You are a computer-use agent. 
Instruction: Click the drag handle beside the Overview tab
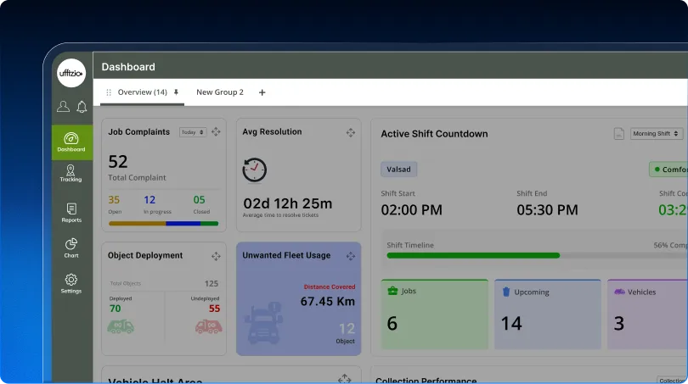[x=109, y=92]
